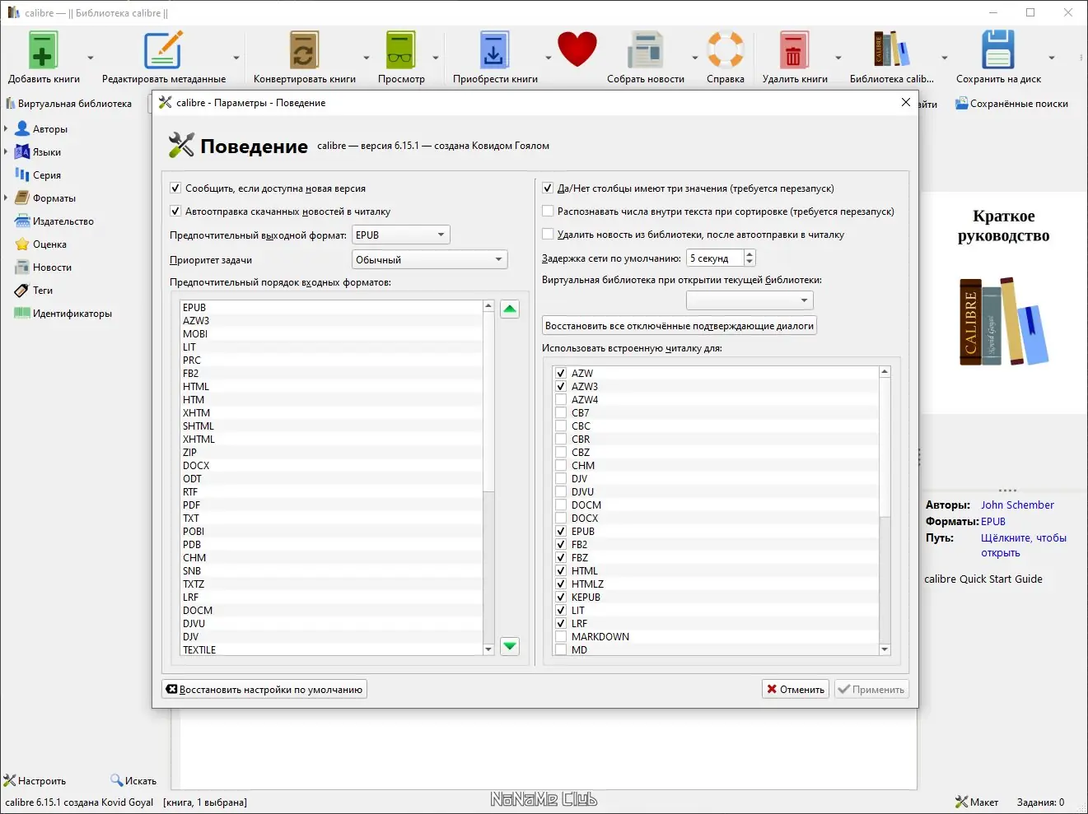
Task: Open Edit metadata dropdown arrow
Action: pos(236,58)
